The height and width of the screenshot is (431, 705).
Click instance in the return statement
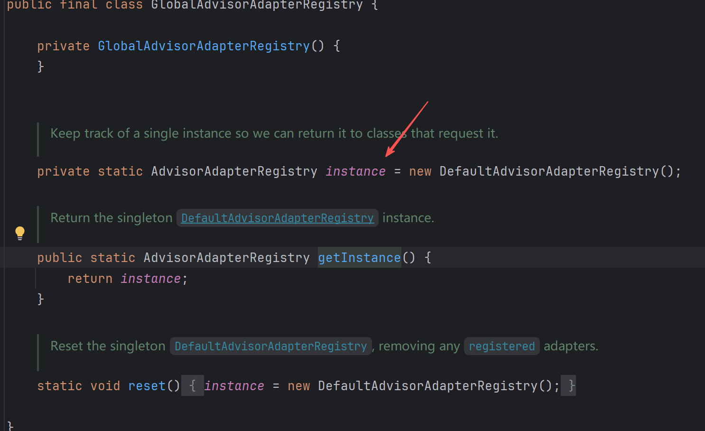tap(150, 279)
